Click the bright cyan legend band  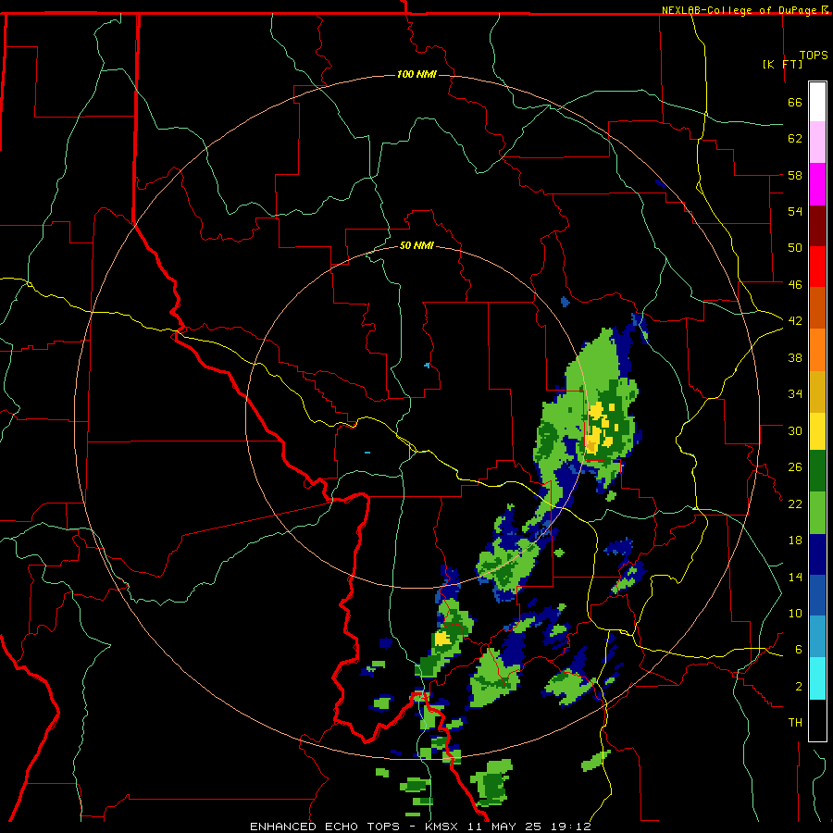817,678
